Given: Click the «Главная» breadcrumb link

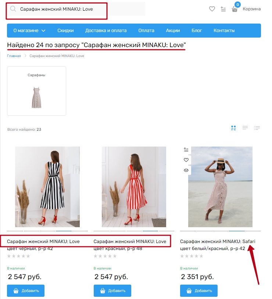Looking at the screenshot, I should pyautogui.click(x=14, y=56).
